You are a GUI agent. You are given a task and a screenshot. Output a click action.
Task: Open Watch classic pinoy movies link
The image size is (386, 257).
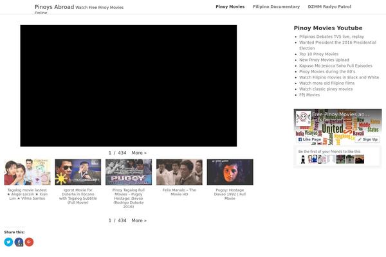pyautogui.click(x=326, y=89)
